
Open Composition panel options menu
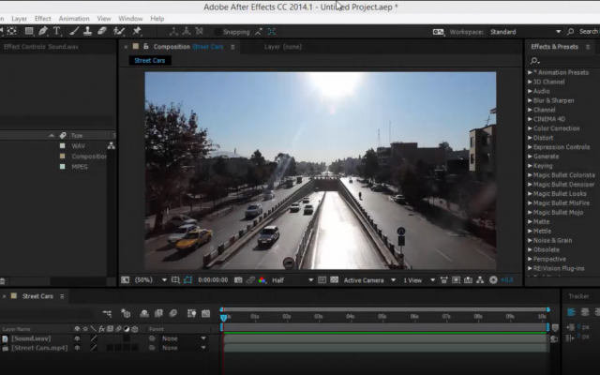(232, 47)
